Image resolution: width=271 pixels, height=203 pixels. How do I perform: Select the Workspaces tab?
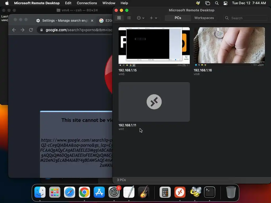pyautogui.click(x=204, y=18)
